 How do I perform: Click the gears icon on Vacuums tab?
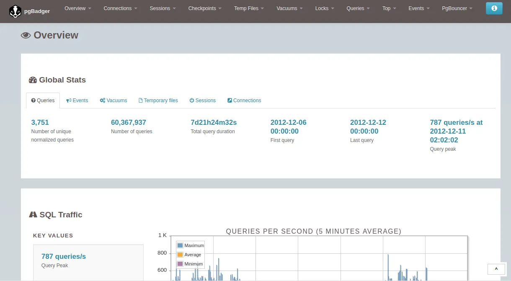pyautogui.click(x=102, y=101)
